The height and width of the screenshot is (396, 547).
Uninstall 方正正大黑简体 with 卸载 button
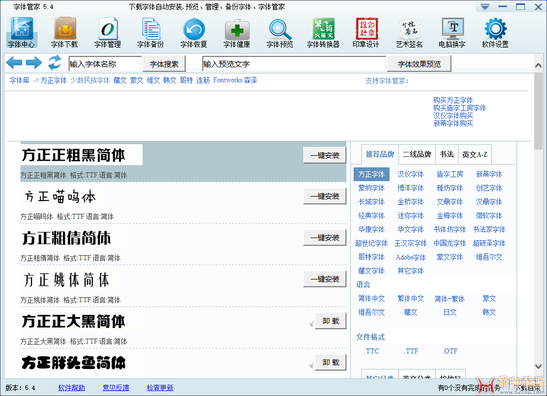pos(331,321)
